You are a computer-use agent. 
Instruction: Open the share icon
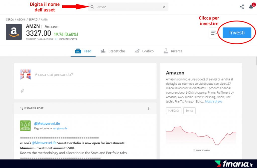pos(242,7)
